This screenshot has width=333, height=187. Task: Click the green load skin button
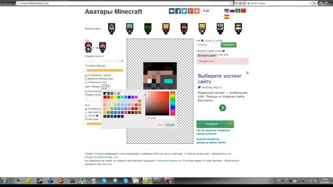coord(228,45)
